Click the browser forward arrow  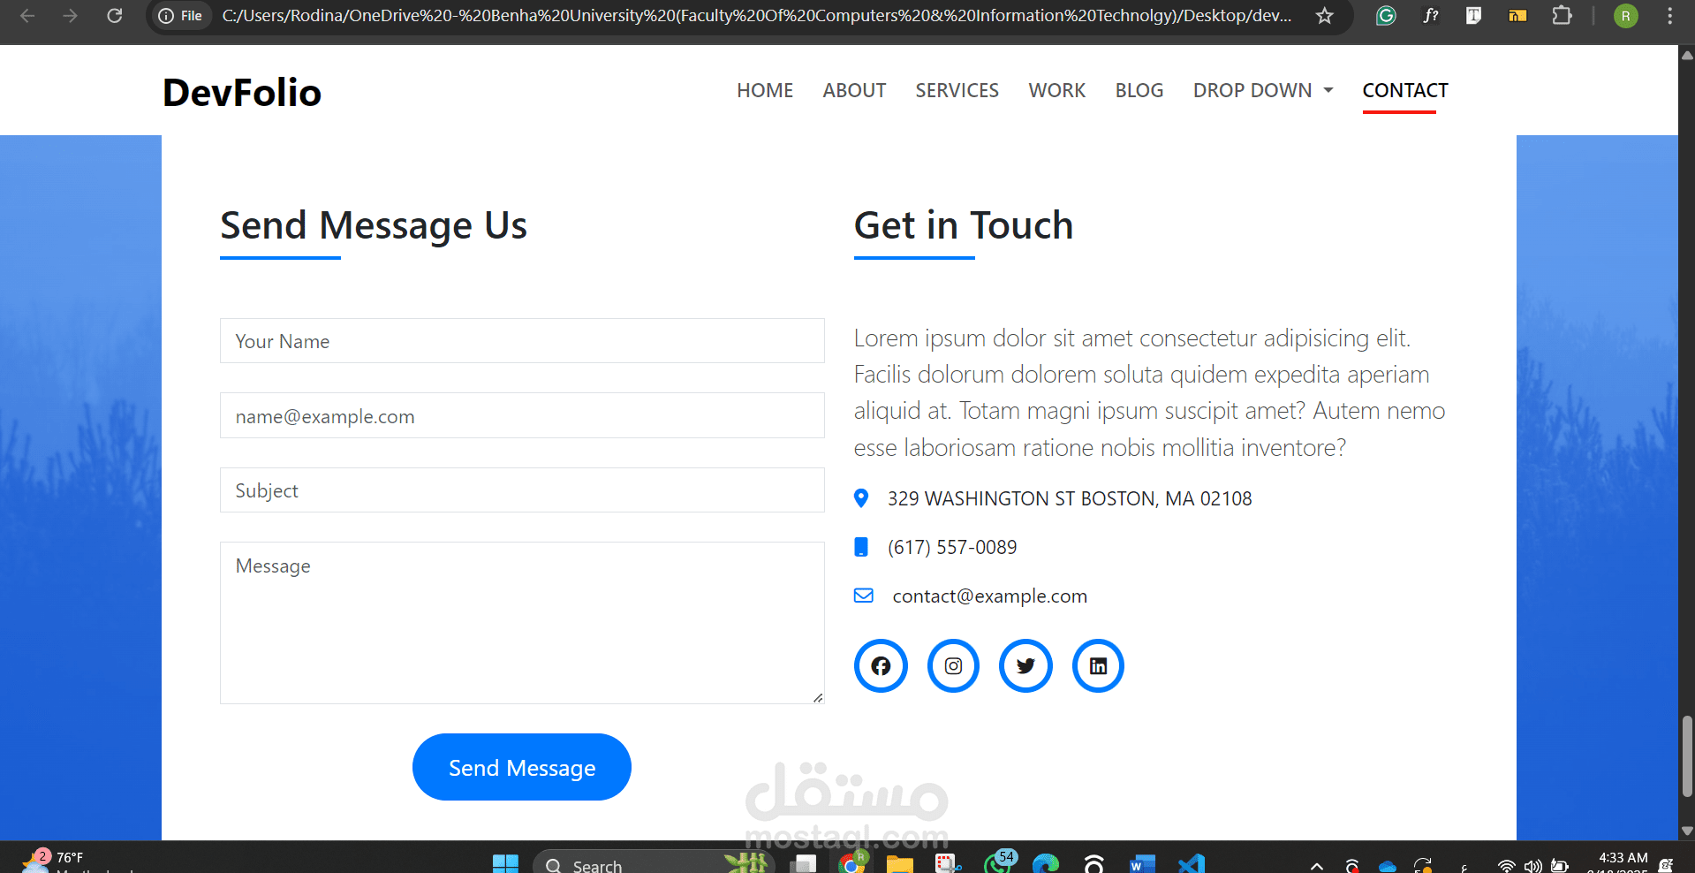71,16
